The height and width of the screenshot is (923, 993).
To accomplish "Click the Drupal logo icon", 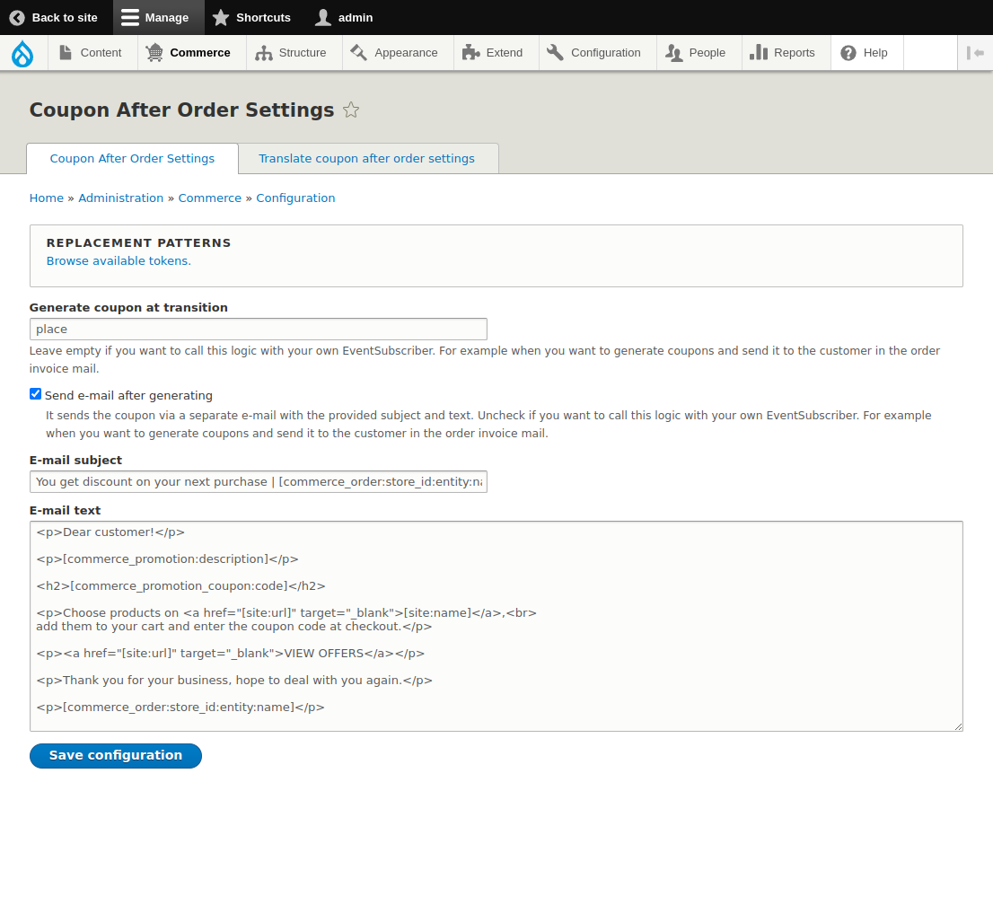I will coord(22,53).
